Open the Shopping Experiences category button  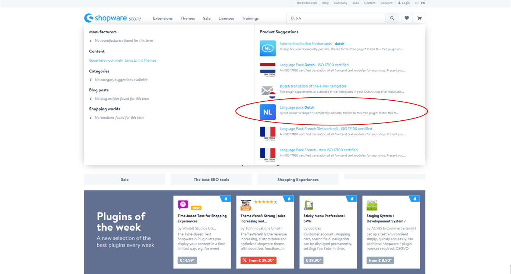click(x=298, y=179)
